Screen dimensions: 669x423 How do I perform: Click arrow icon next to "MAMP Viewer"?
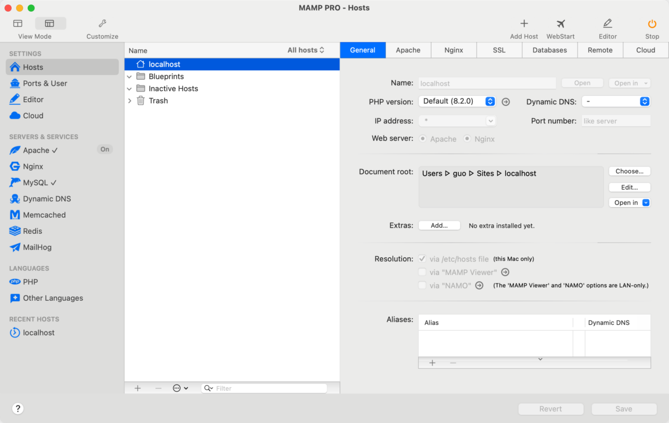(505, 272)
